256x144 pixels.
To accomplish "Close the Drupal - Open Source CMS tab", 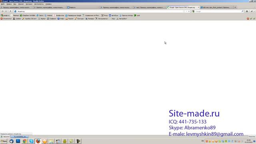I will coord(198,7).
